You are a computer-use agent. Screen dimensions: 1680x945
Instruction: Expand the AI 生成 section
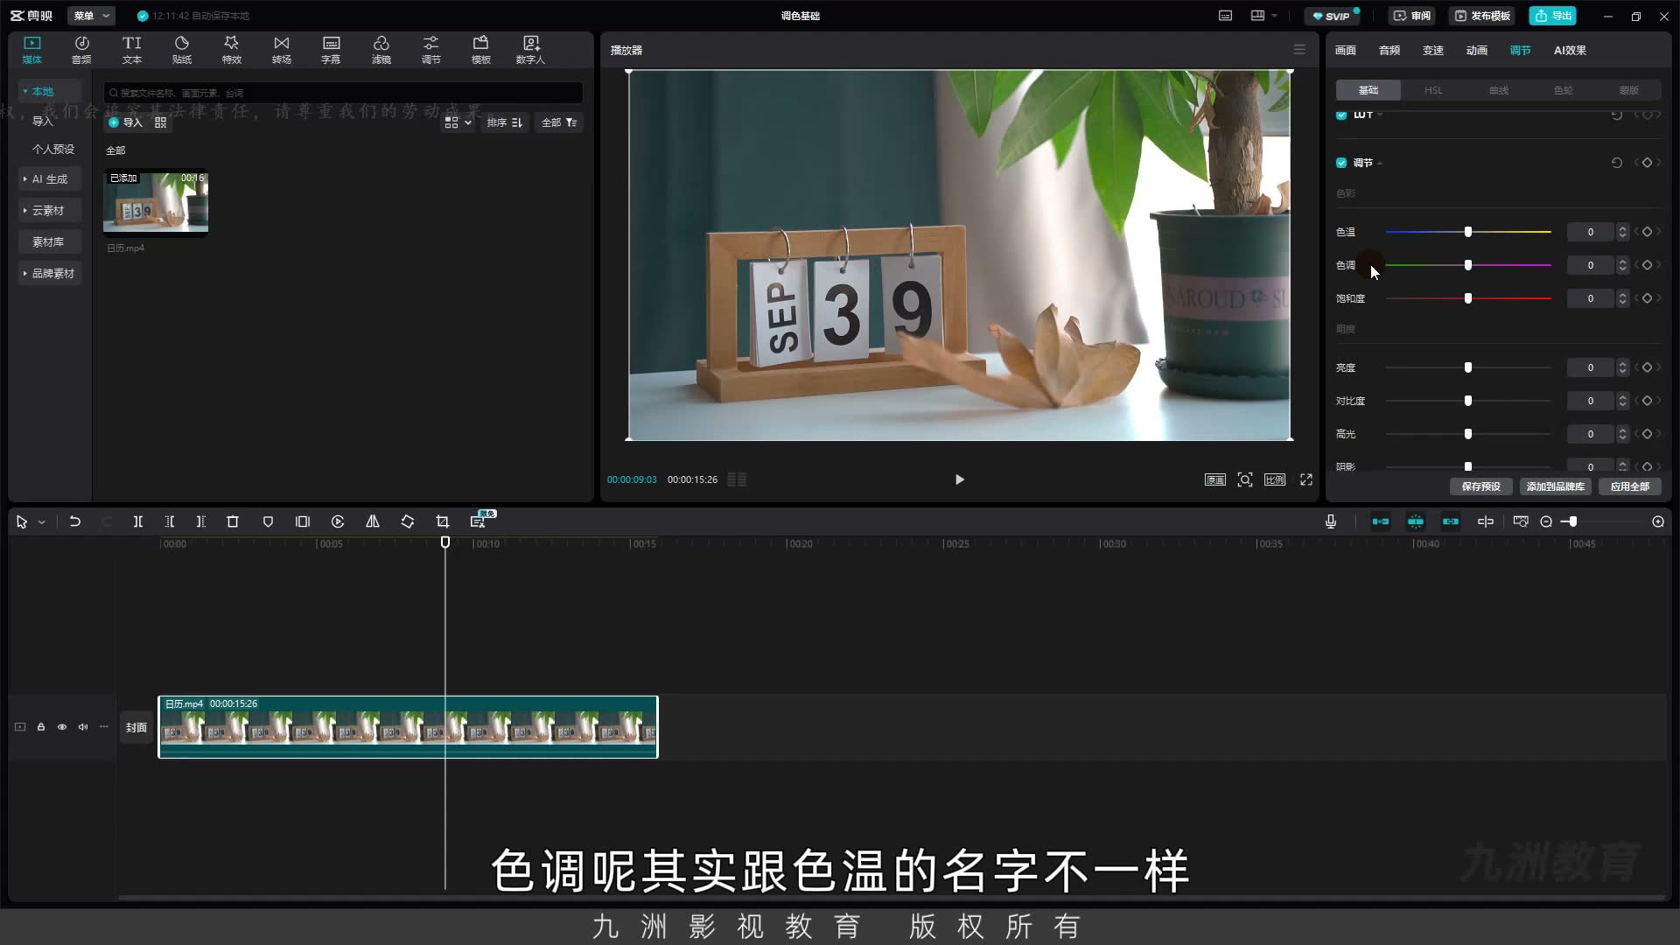(49, 178)
